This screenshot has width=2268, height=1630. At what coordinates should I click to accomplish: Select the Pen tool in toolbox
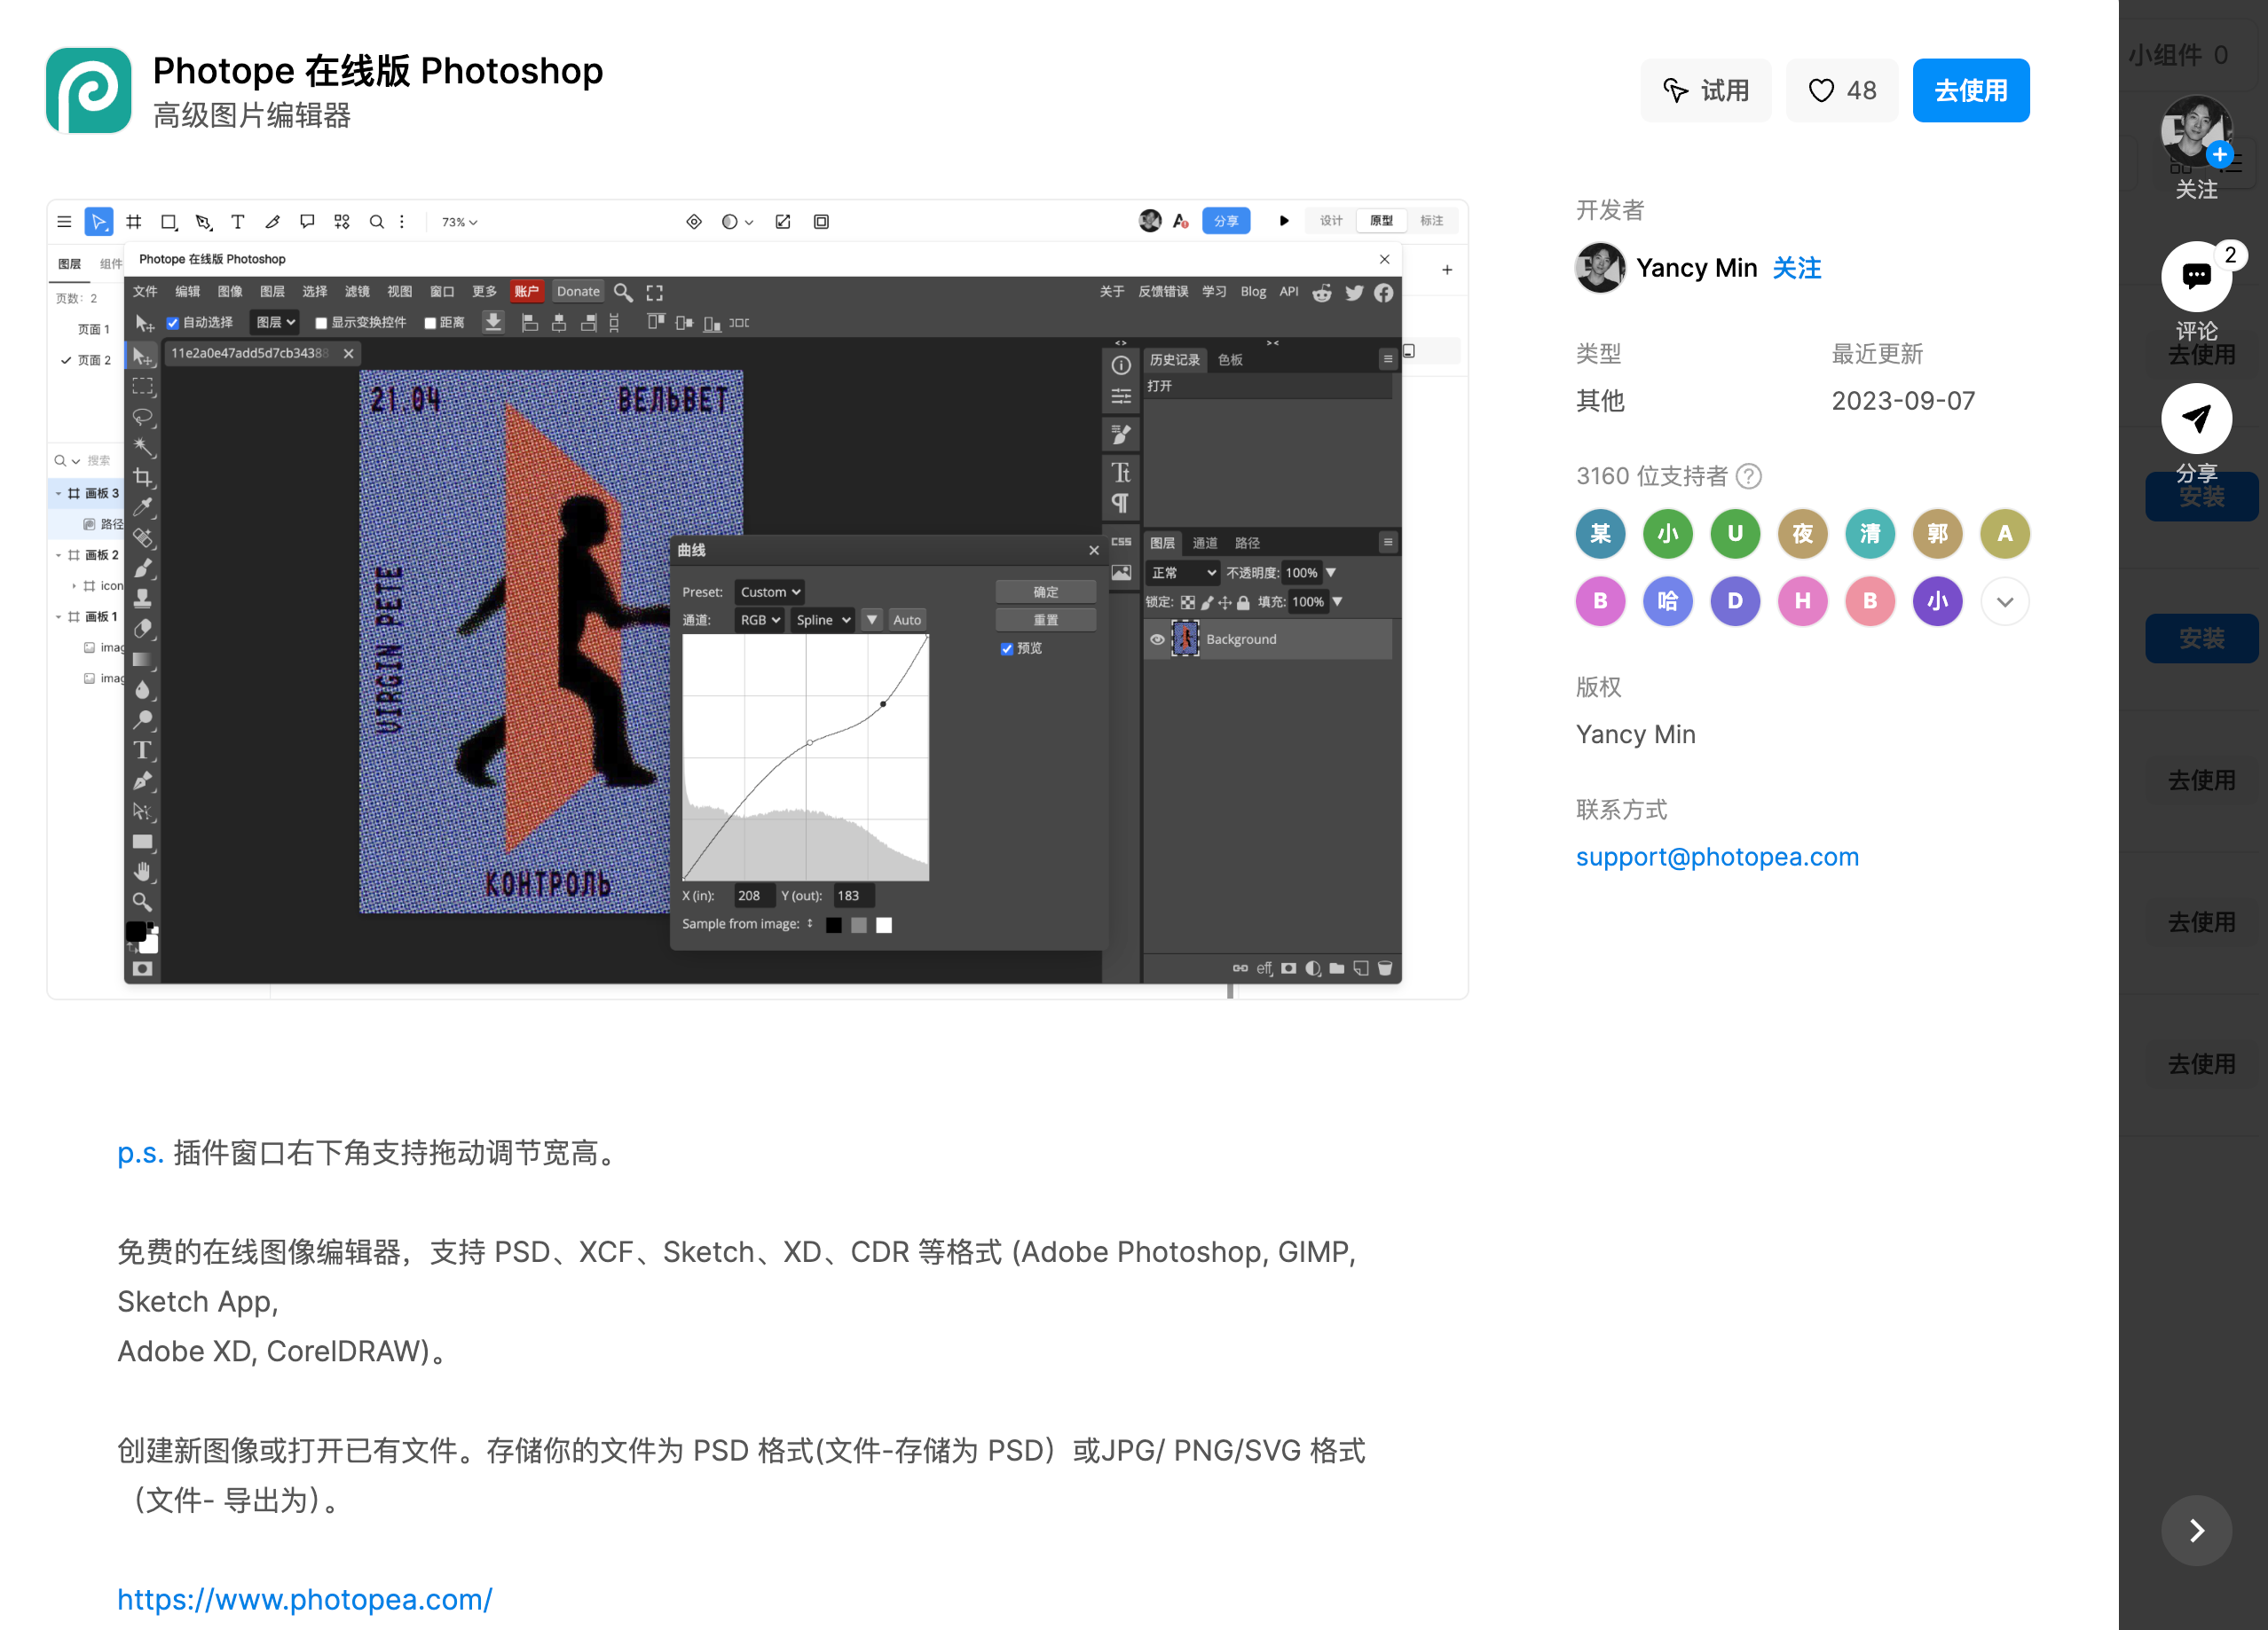(x=143, y=780)
